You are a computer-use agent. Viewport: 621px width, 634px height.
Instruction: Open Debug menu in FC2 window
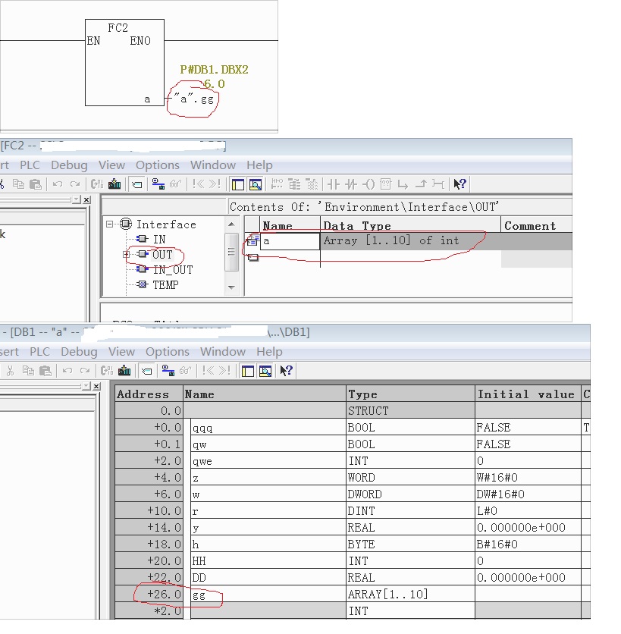pos(69,165)
